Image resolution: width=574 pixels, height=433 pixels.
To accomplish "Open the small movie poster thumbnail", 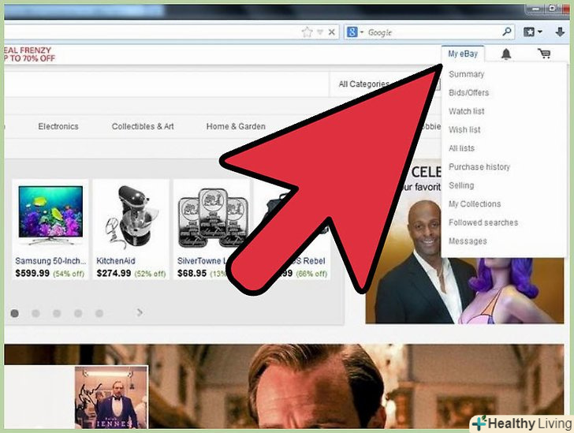I will click(x=112, y=397).
